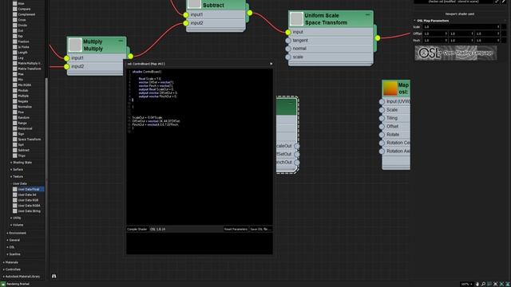Click the Subtract node's input1 socket
Screen dimensions: 511x287
tap(186, 15)
